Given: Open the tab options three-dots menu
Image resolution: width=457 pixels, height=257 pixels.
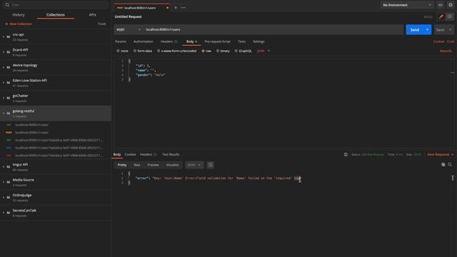Looking at the screenshot, I should coord(183,8).
